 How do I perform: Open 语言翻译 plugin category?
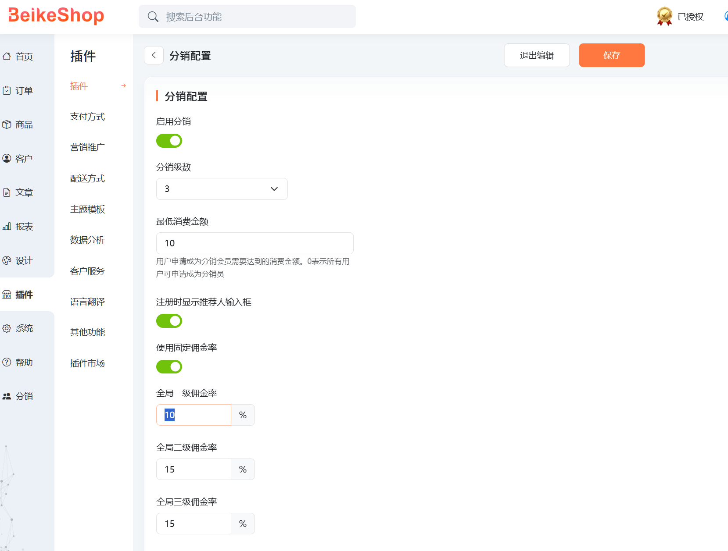click(x=87, y=302)
